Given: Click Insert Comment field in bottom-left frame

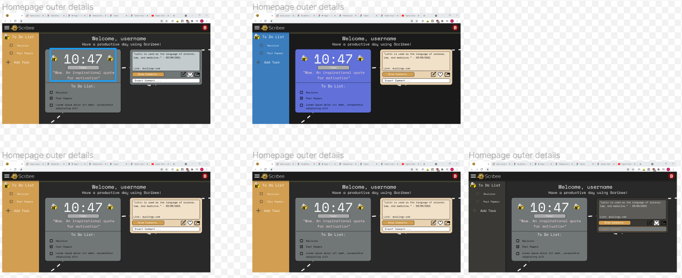Looking at the screenshot, I should tap(166, 229).
